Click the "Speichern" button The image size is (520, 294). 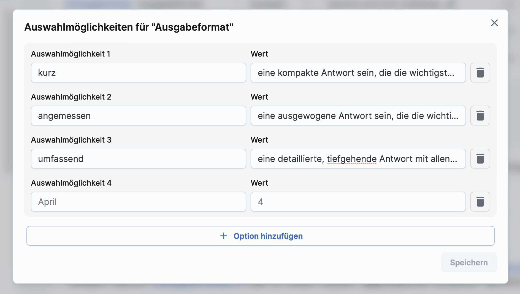(469, 262)
